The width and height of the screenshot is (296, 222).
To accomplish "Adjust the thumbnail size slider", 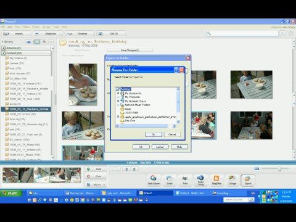I will [x=279, y=168].
